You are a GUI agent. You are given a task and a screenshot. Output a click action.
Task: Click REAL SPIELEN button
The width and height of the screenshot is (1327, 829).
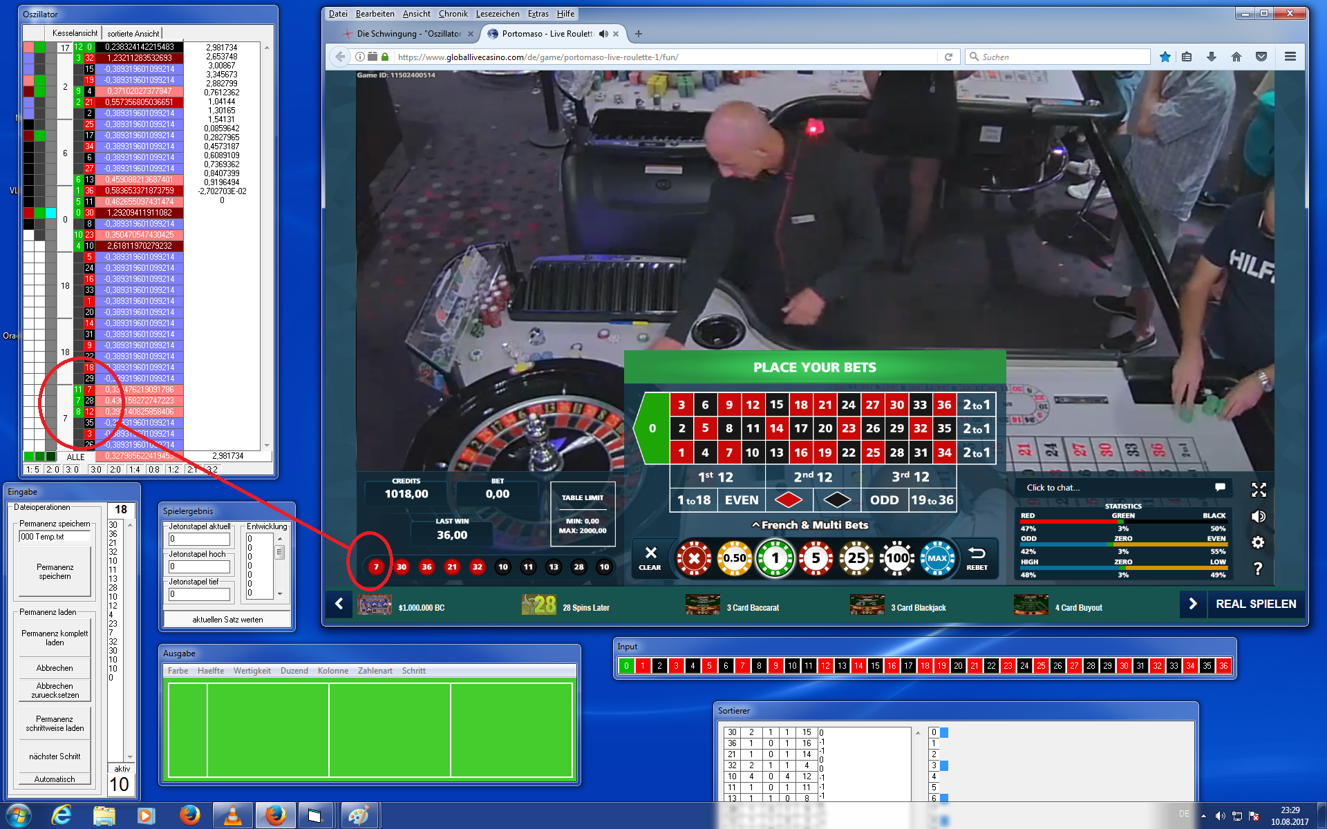click(1256, 604)
